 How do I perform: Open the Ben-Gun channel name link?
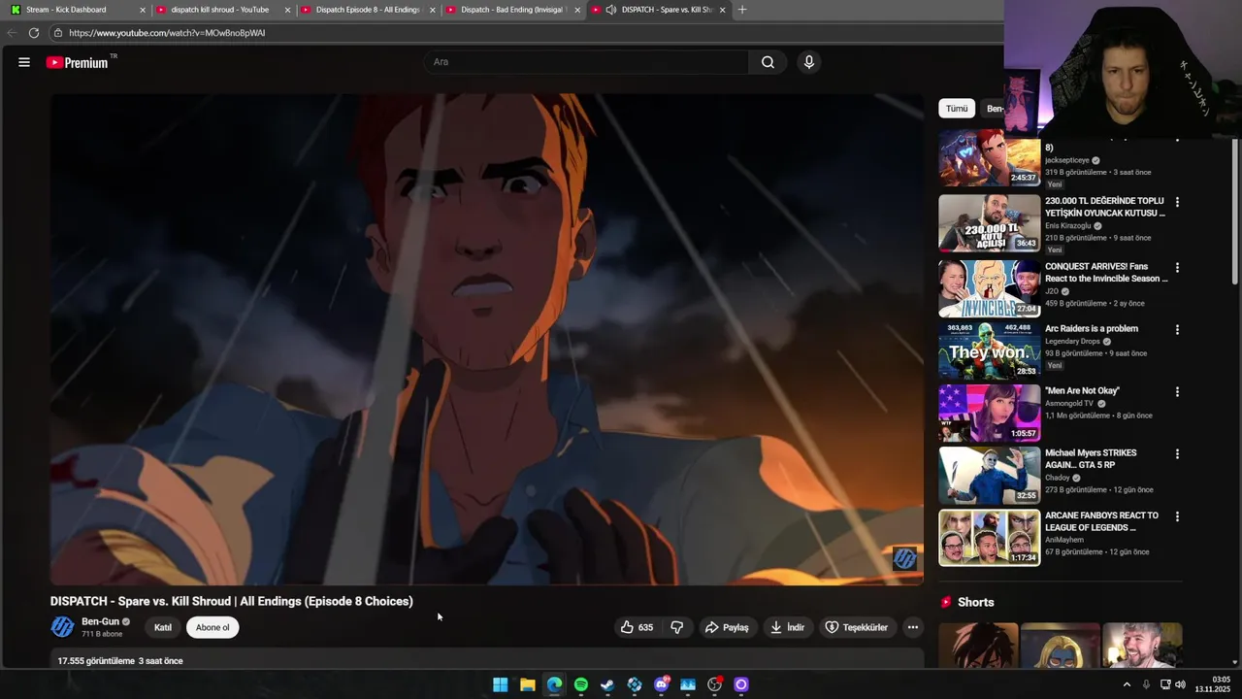point(100,621)
